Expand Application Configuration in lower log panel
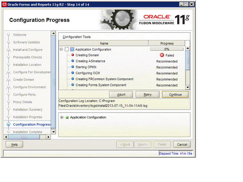Image resolution: width=243 pixels, height=182 pixels. pyautogui.click(x=62, y=118)
